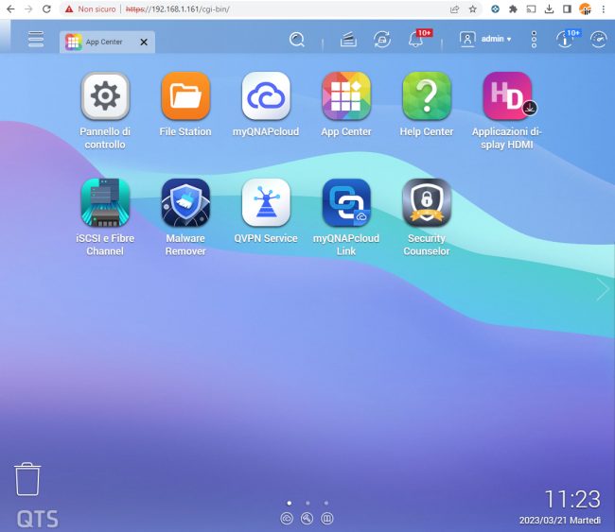Reload the browser page

[x=46, y=9]
